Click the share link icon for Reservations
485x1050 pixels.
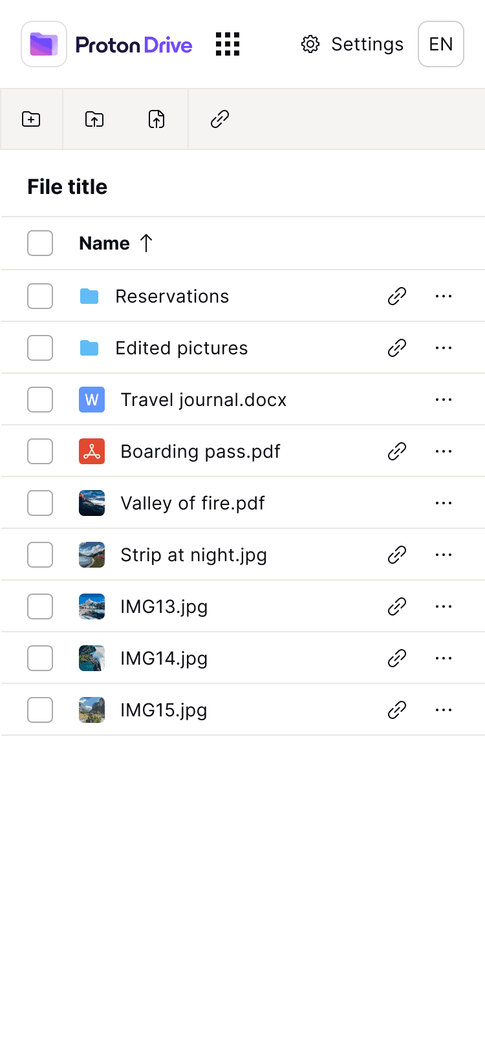pos(397,296)
